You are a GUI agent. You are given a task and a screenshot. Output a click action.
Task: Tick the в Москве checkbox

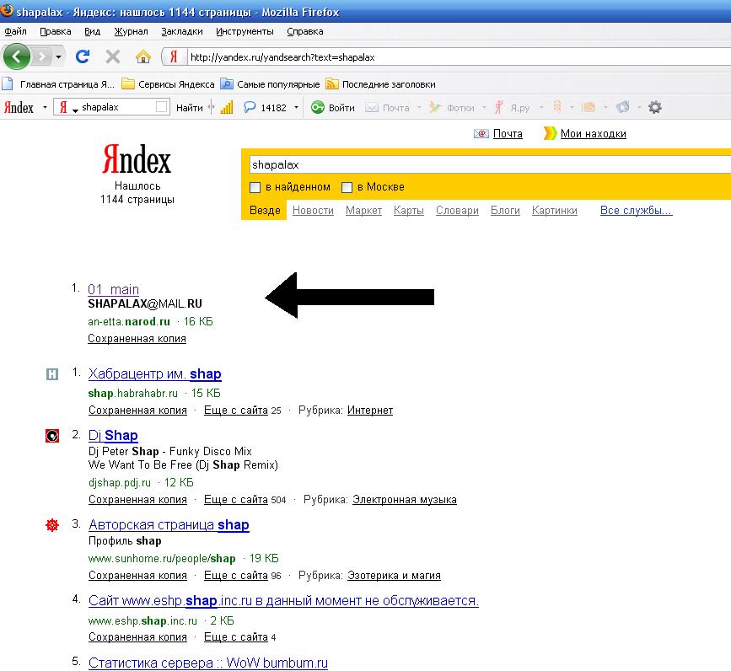click(347, 187)
